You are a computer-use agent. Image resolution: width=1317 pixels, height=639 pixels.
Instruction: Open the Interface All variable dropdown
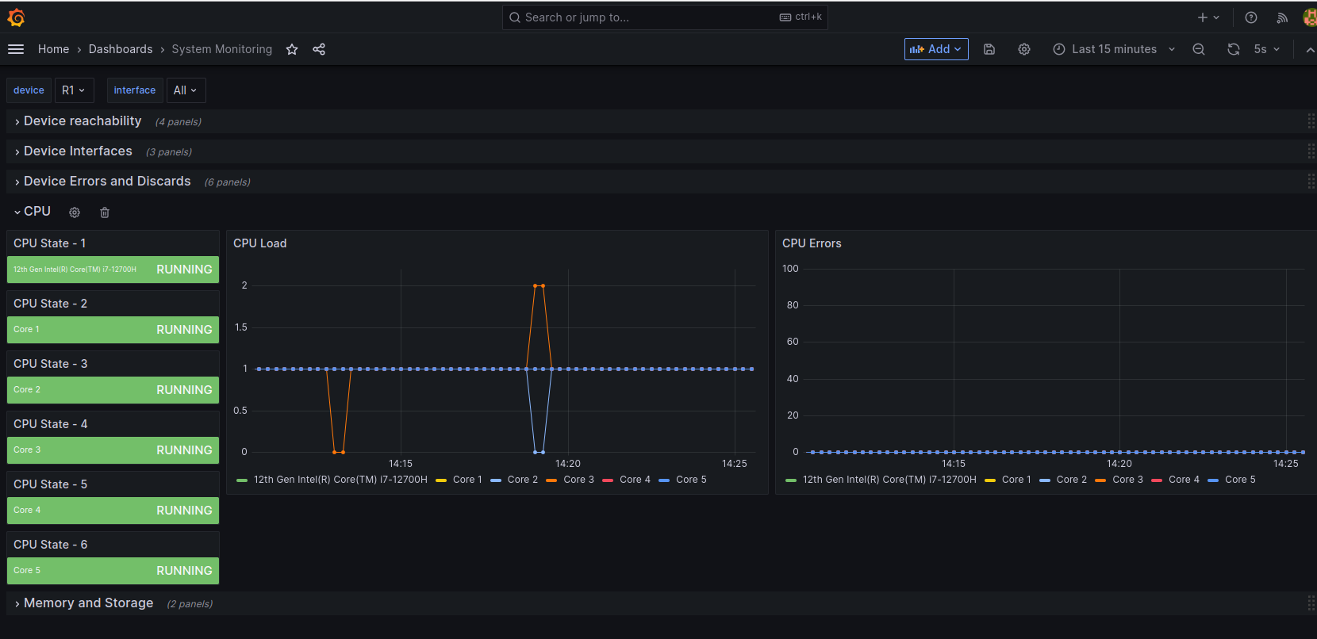[x=186, y=90]
